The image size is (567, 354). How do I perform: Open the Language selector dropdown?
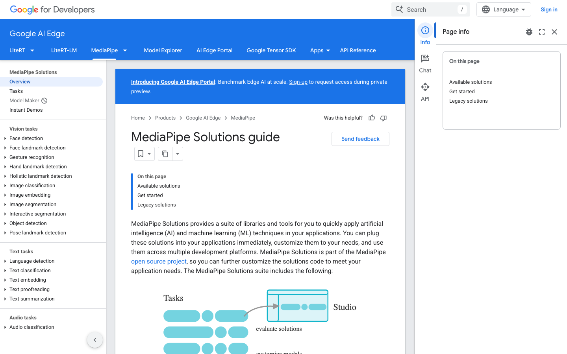pyautogui.click(x=504, y=9)
